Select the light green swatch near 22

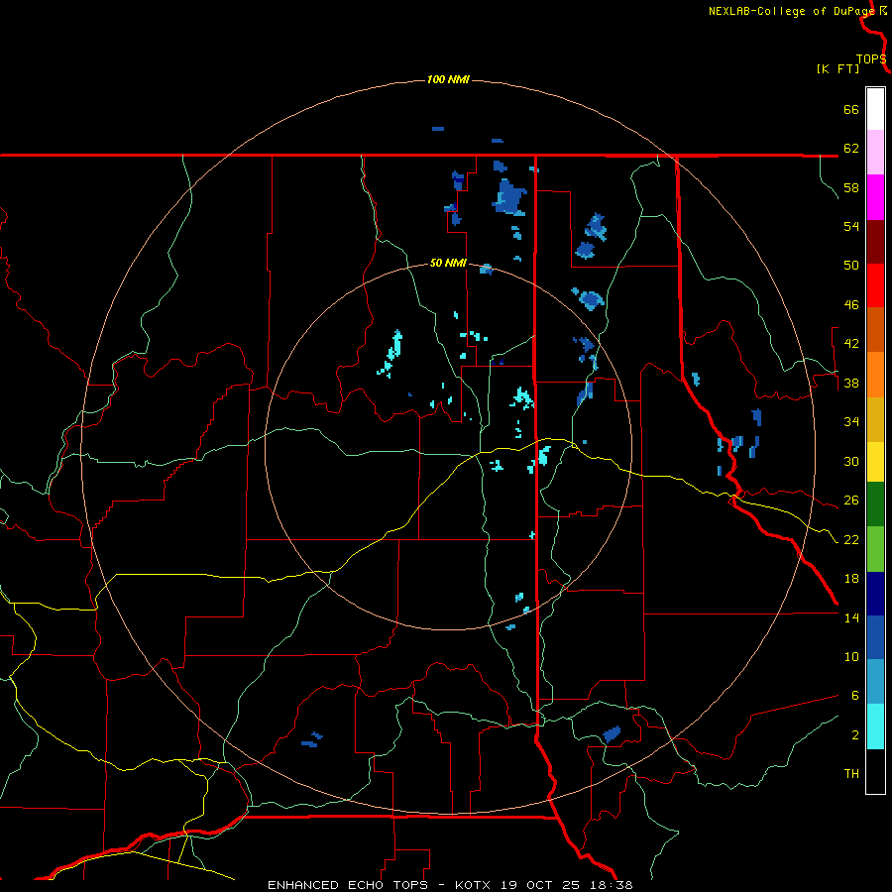875,549
